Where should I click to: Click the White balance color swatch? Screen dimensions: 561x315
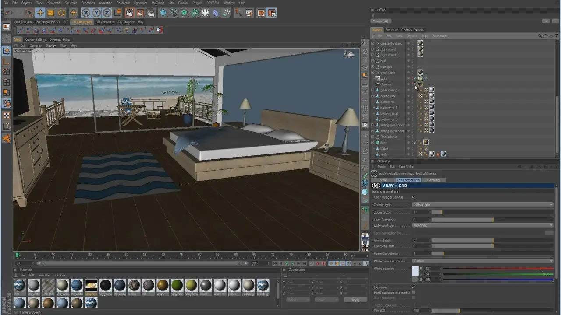415,272
